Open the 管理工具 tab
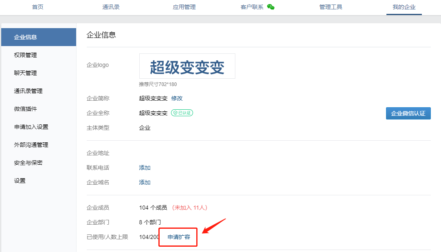The image size is (441, 252). point(331,7)
